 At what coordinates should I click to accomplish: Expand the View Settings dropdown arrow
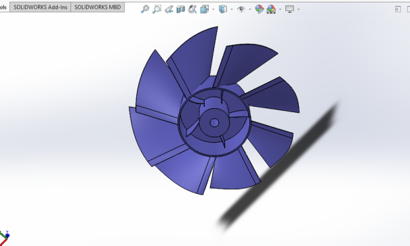298,9
